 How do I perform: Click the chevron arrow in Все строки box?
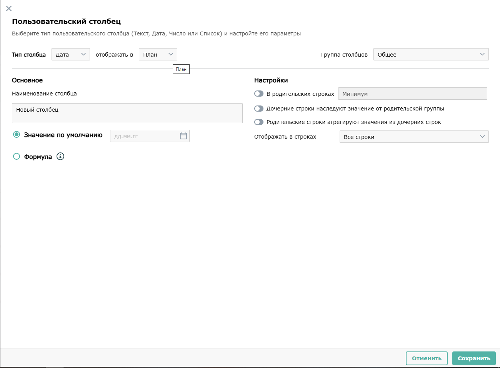point(482,137)
